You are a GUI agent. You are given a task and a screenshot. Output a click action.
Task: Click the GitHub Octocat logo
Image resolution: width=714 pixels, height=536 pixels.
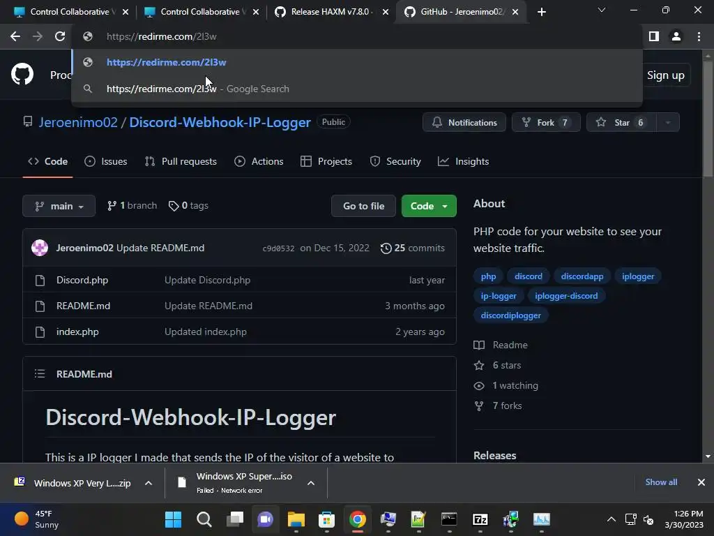[22, 74]
